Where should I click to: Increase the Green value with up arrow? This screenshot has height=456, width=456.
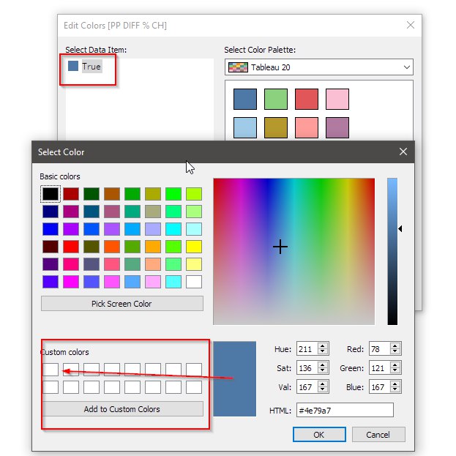395,365
